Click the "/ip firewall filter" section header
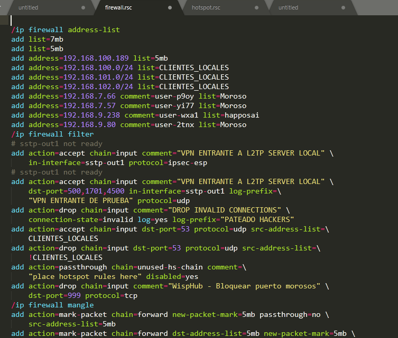 click(52, 134)
